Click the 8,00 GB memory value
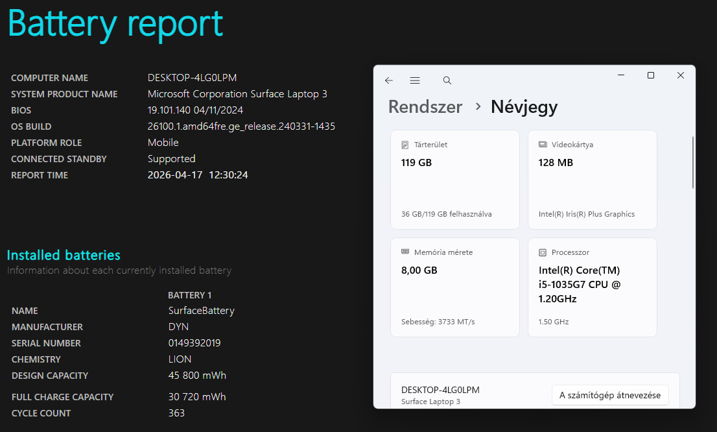Screen dimensions: 717x432 419,270
